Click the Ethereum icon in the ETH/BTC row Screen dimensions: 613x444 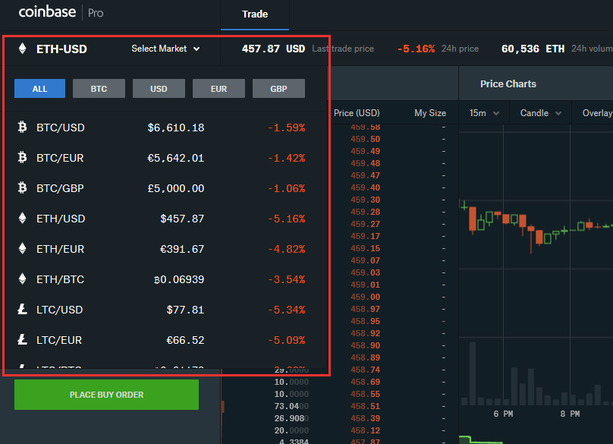(x=22, y=279)
